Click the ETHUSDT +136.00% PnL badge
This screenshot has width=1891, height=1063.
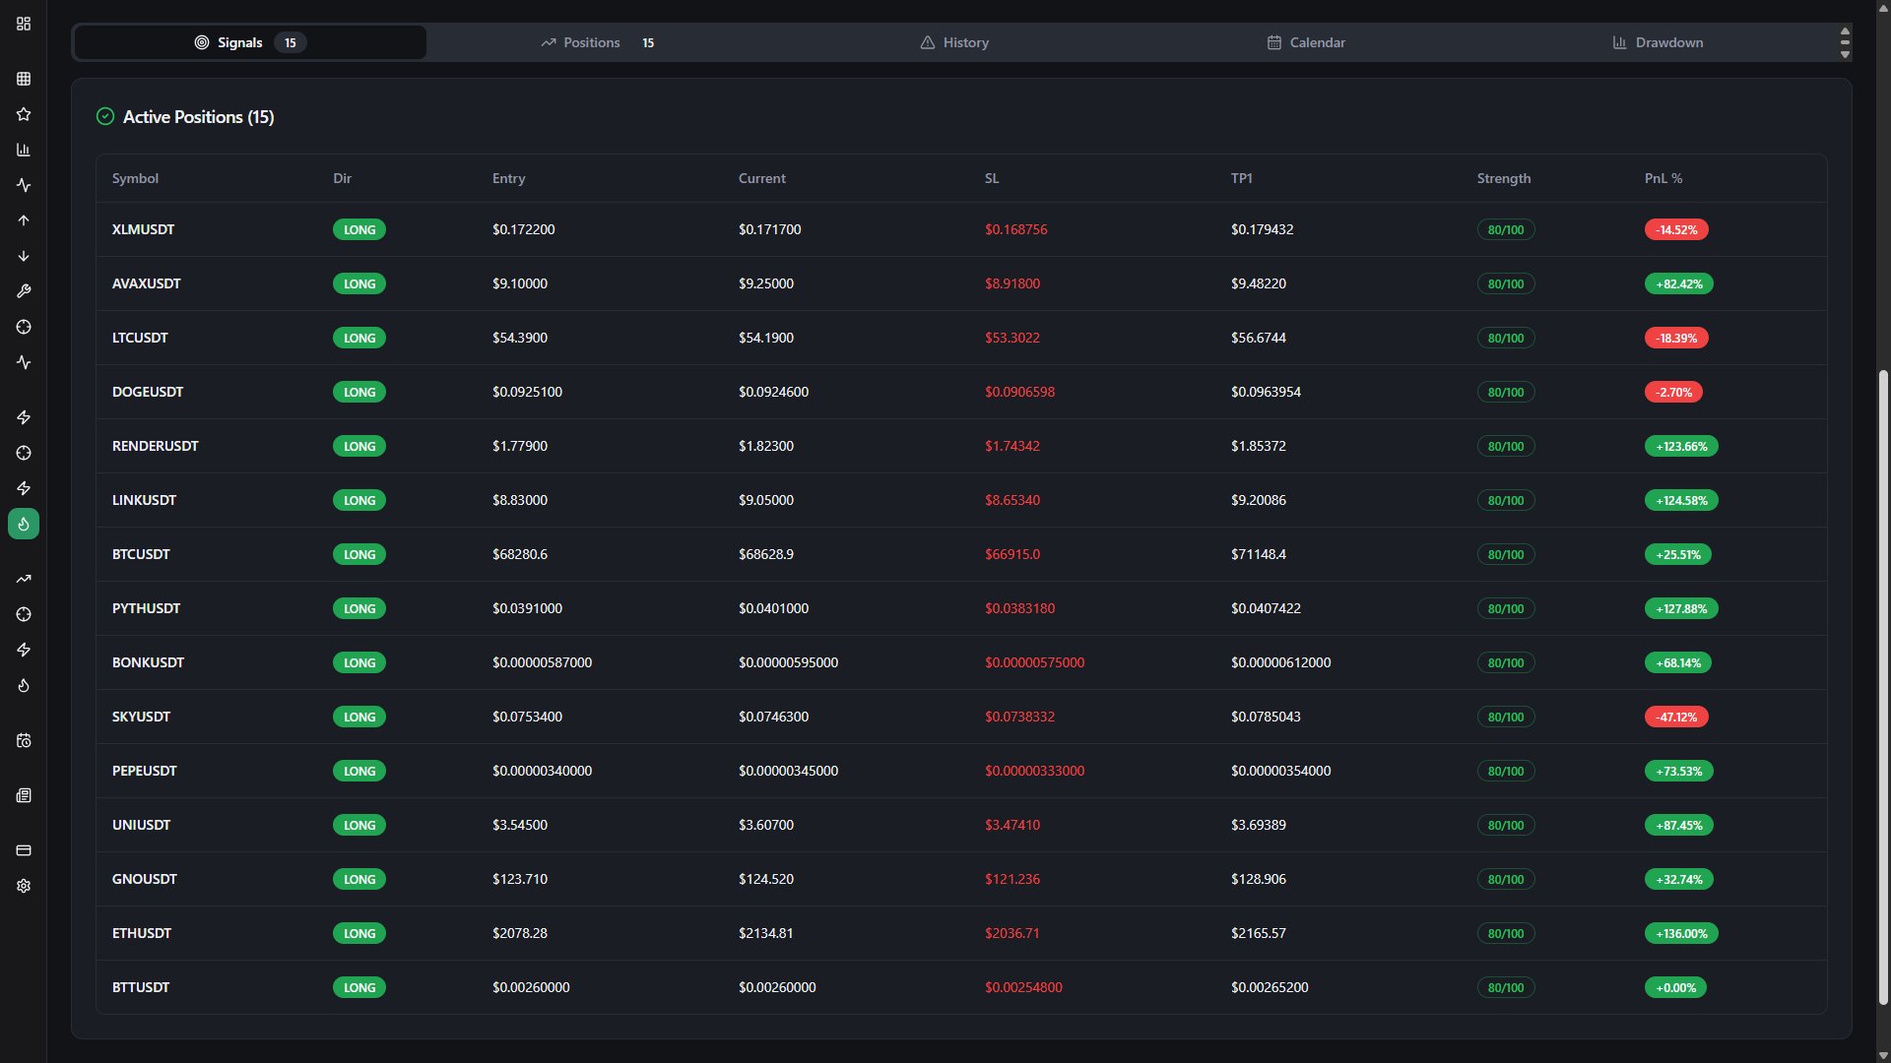pos(1681,933)
